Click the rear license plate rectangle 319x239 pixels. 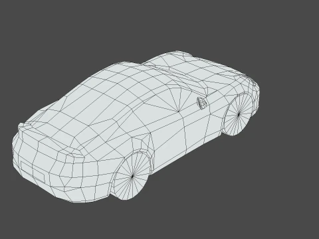click(33, 172)
